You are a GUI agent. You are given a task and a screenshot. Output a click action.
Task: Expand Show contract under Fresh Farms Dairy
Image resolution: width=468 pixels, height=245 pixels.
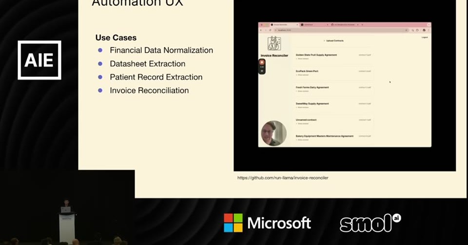(x=302, y=91)
